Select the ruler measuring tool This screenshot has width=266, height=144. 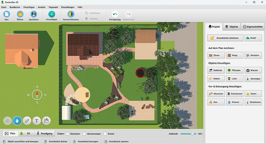pyautogui.click(x=27, y=121)
